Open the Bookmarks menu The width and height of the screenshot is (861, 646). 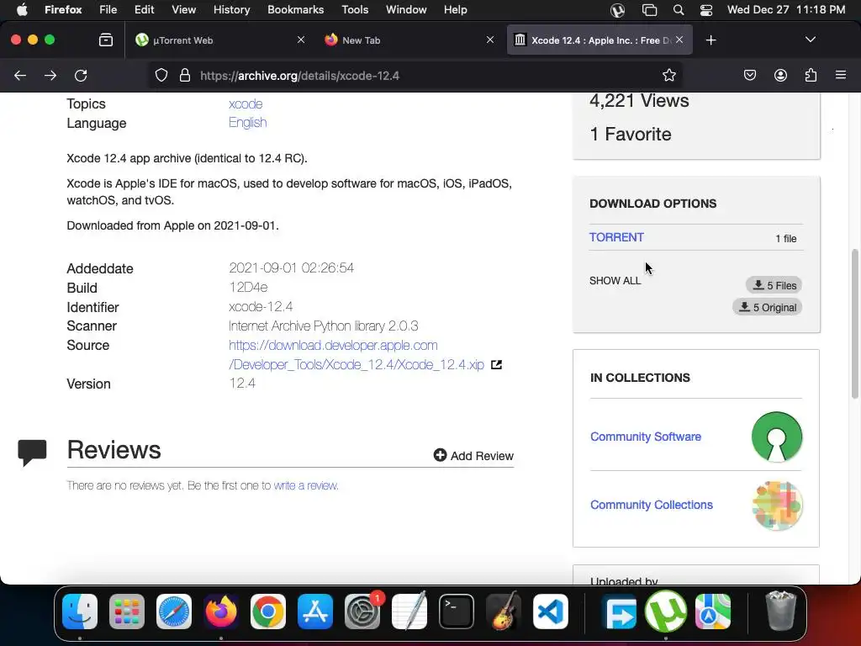(x=295, y=10)
